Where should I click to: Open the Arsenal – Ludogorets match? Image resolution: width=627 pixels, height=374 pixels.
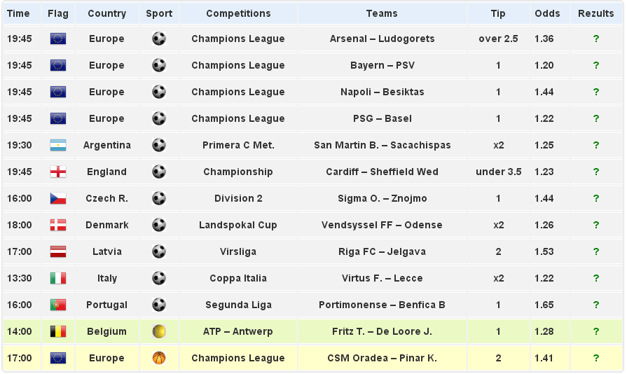pos(382,39)
